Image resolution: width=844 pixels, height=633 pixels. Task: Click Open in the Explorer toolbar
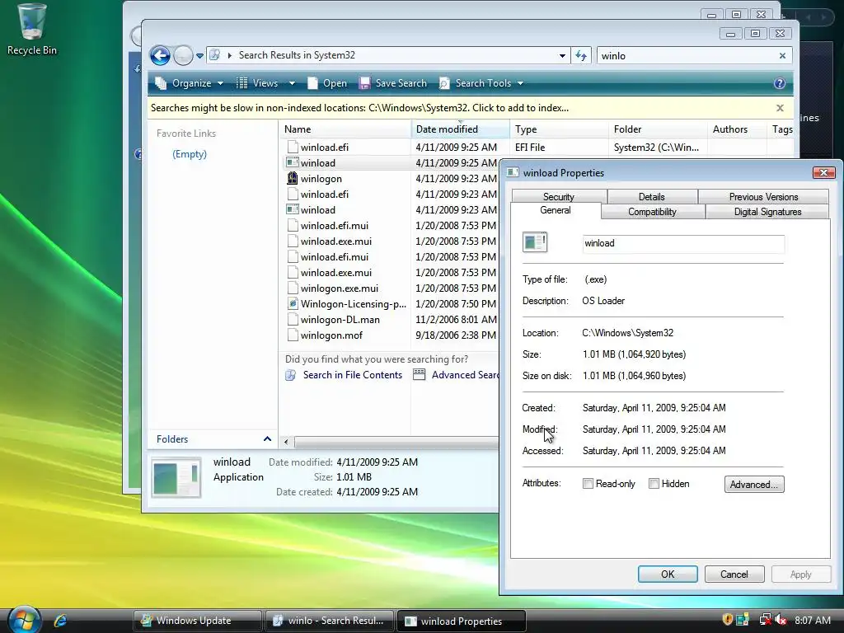[x=327, y=83]
